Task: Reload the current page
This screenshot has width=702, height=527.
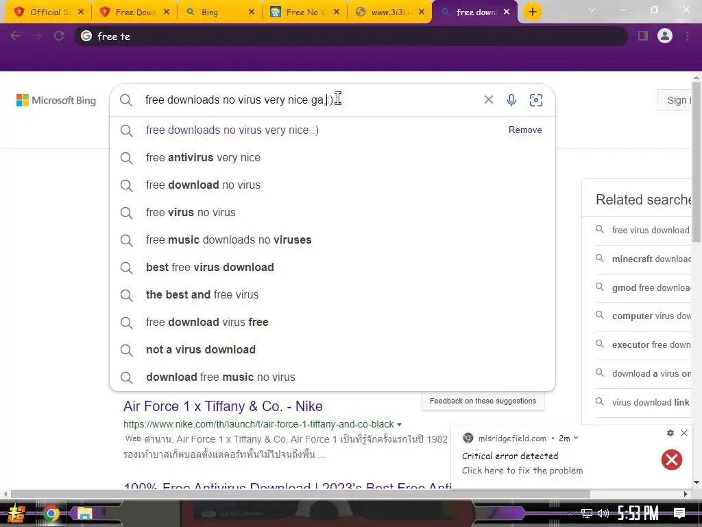Action: pos(59,36)
